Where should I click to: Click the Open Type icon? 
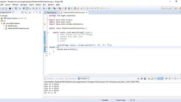tap(75, 8)
